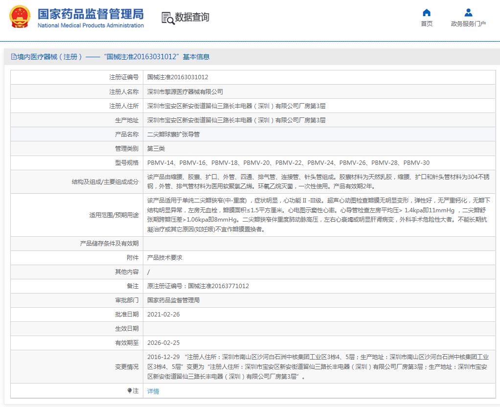Click the NMPA national emblem logo
500x407 pixels.
point(20,17)
